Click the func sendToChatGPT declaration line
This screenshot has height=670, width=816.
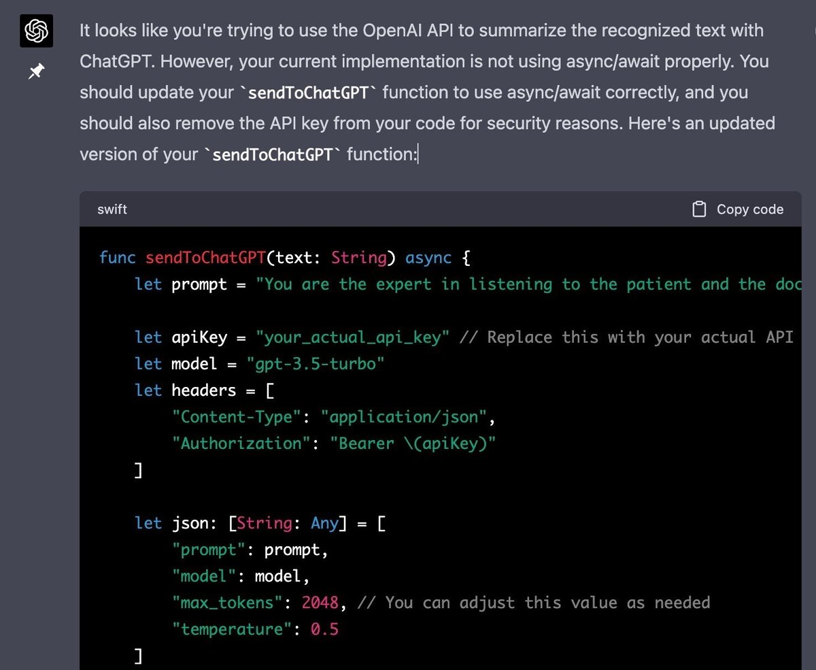pyautogui.click(x=285, y=258)
